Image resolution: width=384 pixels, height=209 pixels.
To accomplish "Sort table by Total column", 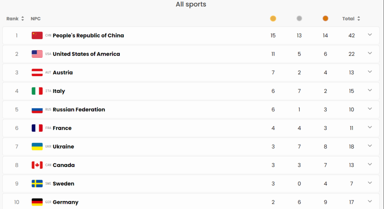I will [351, 19].
